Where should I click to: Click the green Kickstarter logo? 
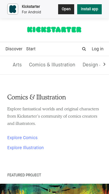pos(54,30)
